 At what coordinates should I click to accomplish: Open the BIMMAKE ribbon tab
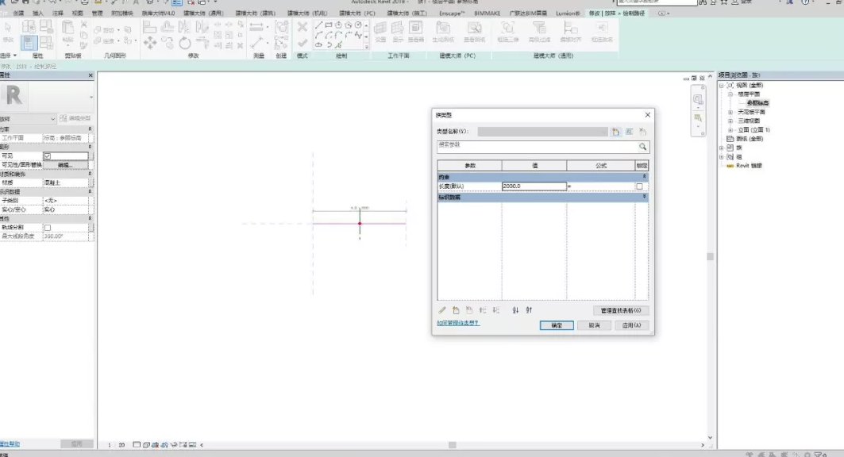click(488, 13)
